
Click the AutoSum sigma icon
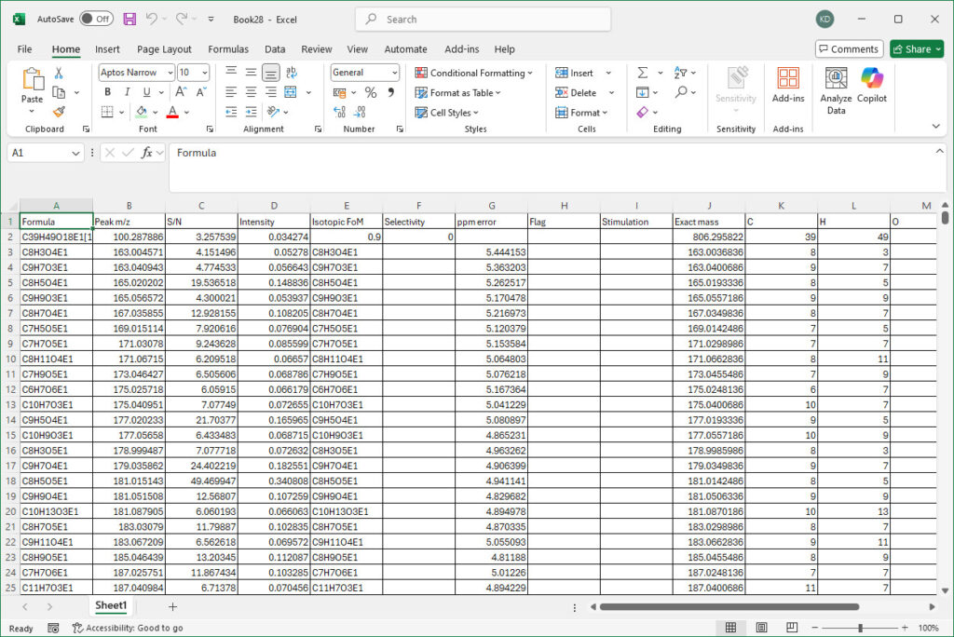[x=642, y=73]
